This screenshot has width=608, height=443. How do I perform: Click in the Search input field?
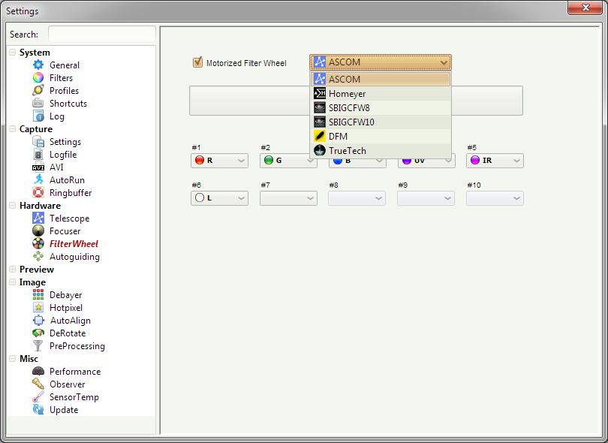coord(101,34)
